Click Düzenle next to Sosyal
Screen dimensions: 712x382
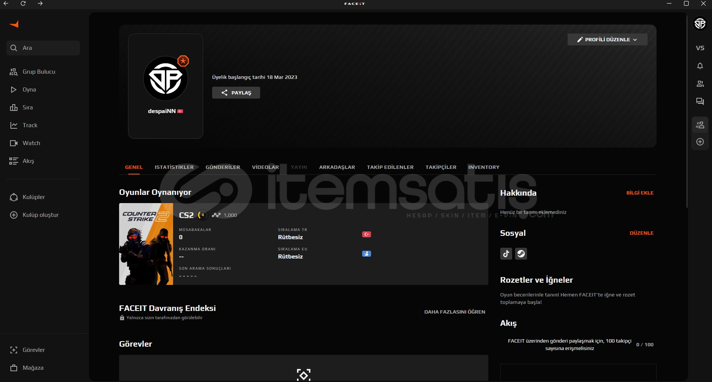pos(642,233)
